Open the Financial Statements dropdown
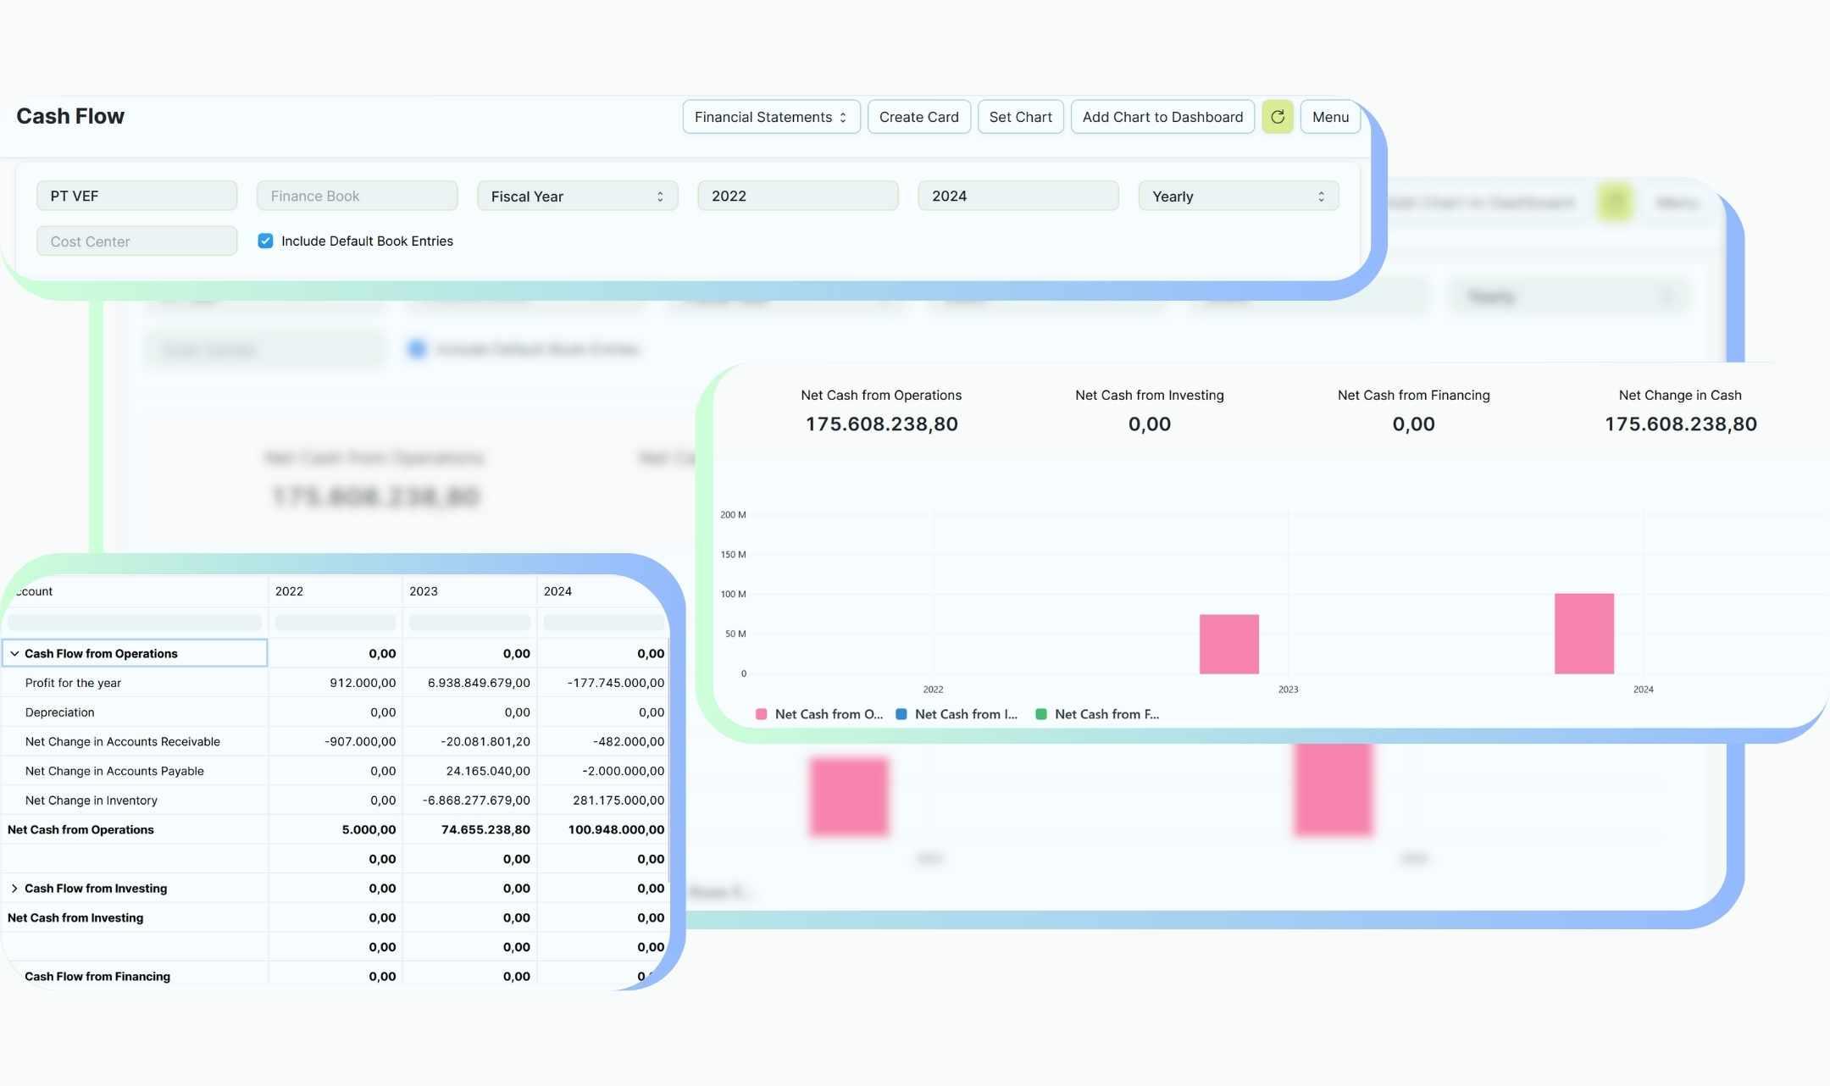Viewport: 1830px width, 1086px height. 770,117
